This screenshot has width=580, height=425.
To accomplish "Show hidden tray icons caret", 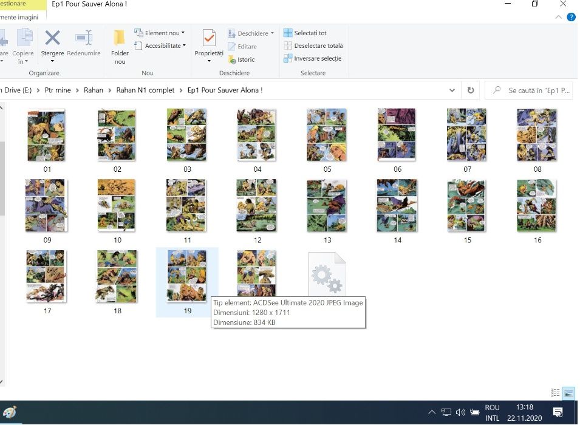I will click(x=432, y=412).
